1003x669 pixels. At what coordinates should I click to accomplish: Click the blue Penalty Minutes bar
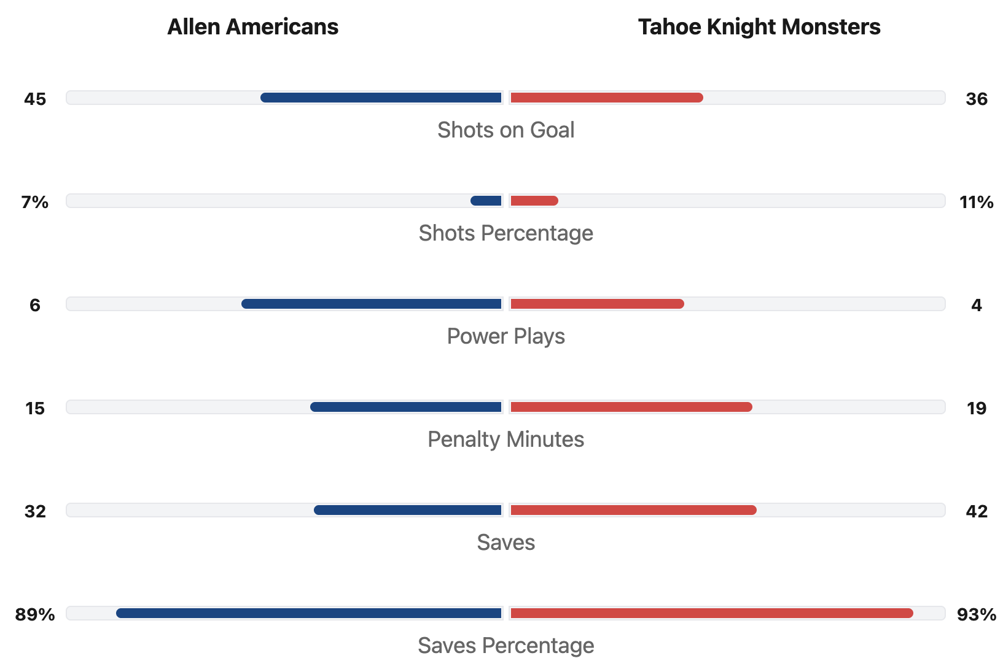click(406, 407)
